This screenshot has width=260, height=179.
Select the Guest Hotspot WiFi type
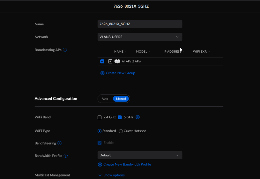click(121, 131)
